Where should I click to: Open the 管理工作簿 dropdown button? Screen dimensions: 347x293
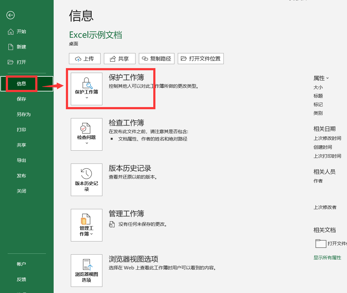click(86, 225)
